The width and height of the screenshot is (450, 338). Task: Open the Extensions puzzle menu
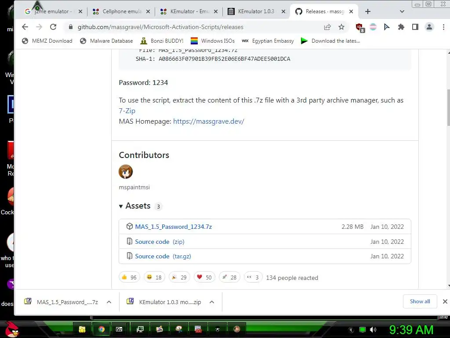click(x=401, y=27)
